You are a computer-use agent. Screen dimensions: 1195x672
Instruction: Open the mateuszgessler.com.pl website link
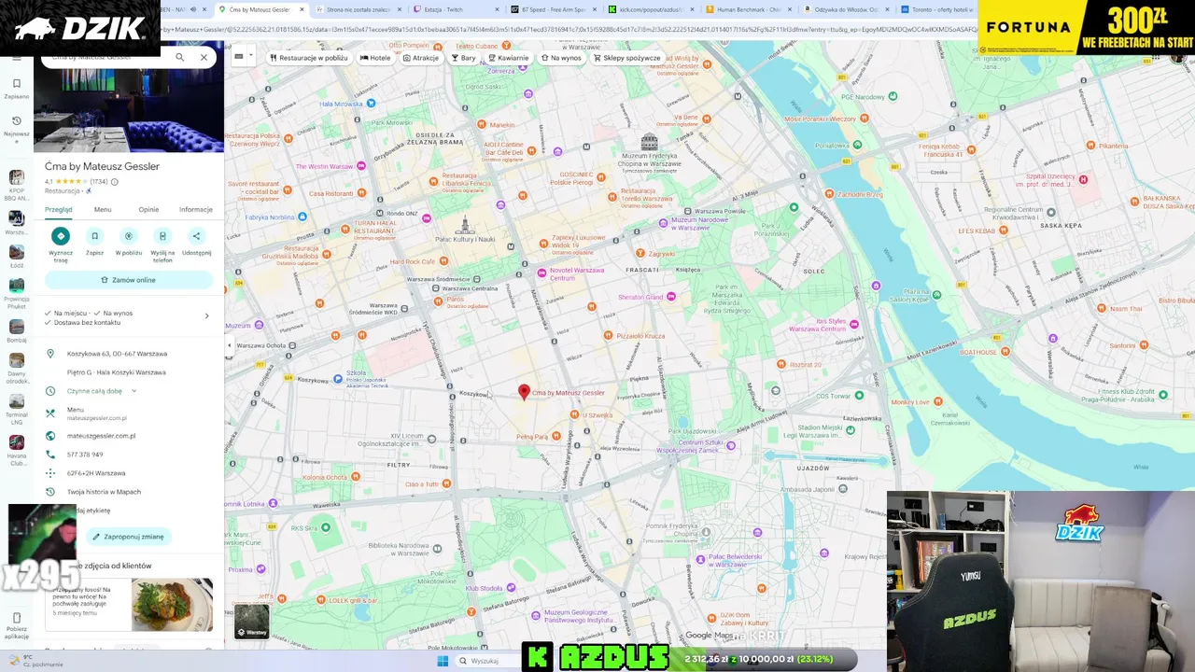(101, 436)
